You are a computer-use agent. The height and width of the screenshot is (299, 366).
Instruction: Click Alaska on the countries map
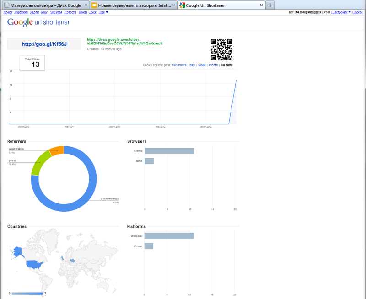click(17, 251)
